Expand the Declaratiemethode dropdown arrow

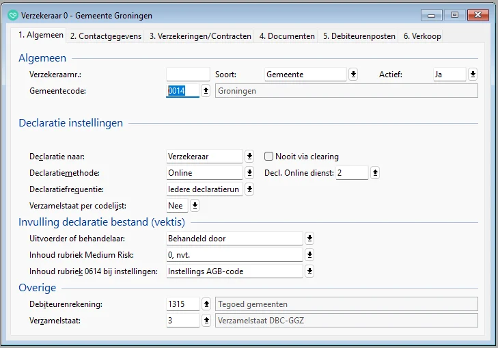[249, 173]
